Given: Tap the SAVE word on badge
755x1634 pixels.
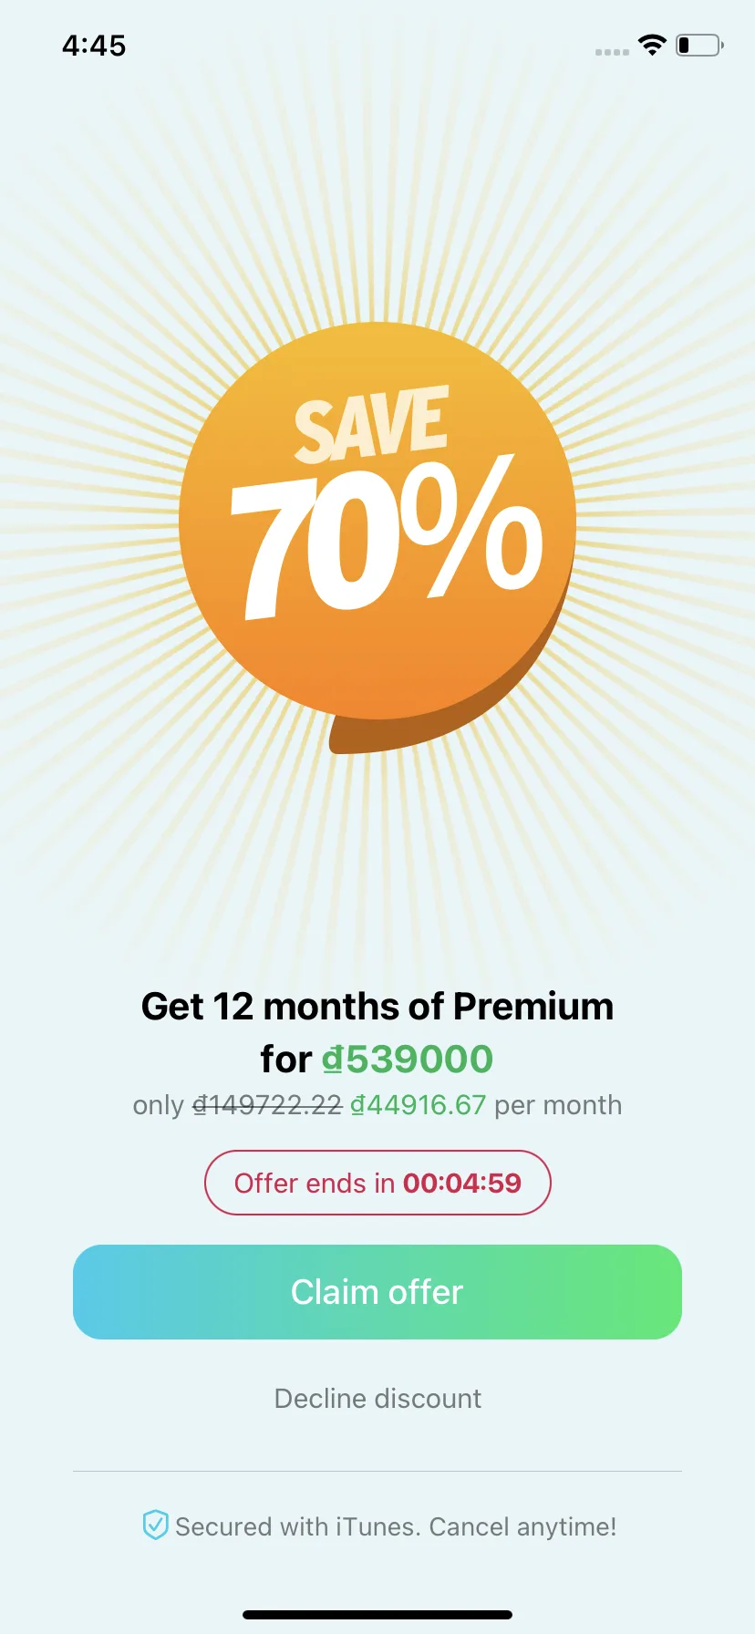Looking at the screenshot, I should pos(371,423).
